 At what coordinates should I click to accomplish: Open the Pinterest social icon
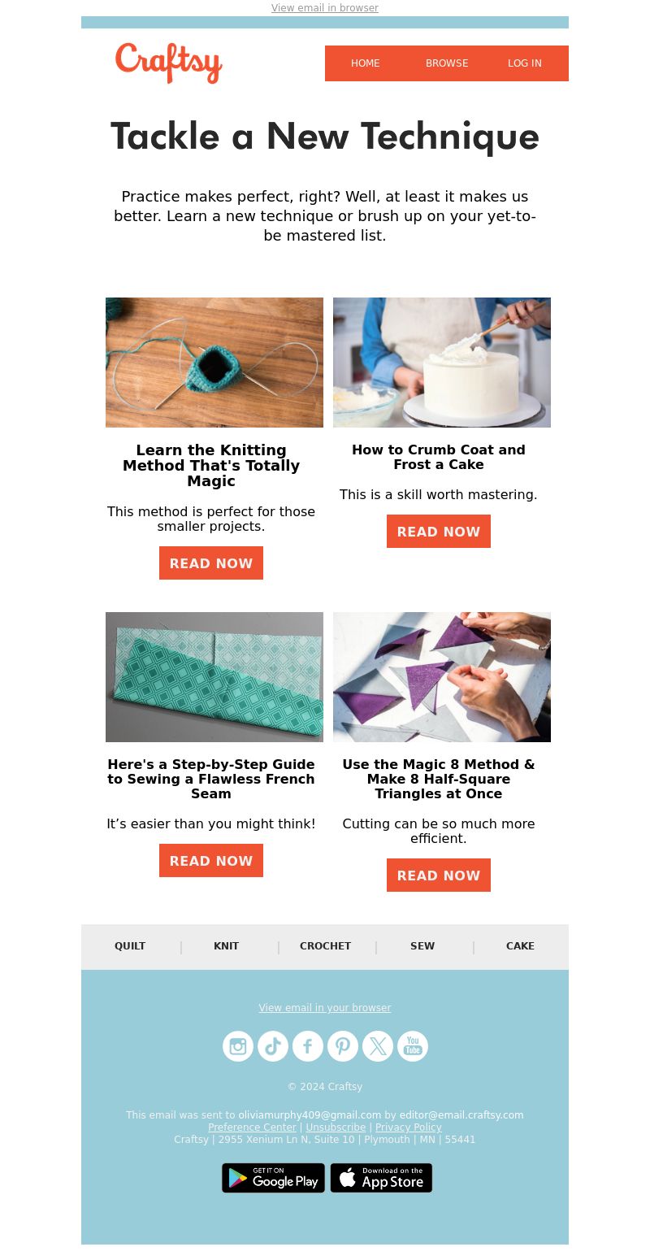(343, 1046)
